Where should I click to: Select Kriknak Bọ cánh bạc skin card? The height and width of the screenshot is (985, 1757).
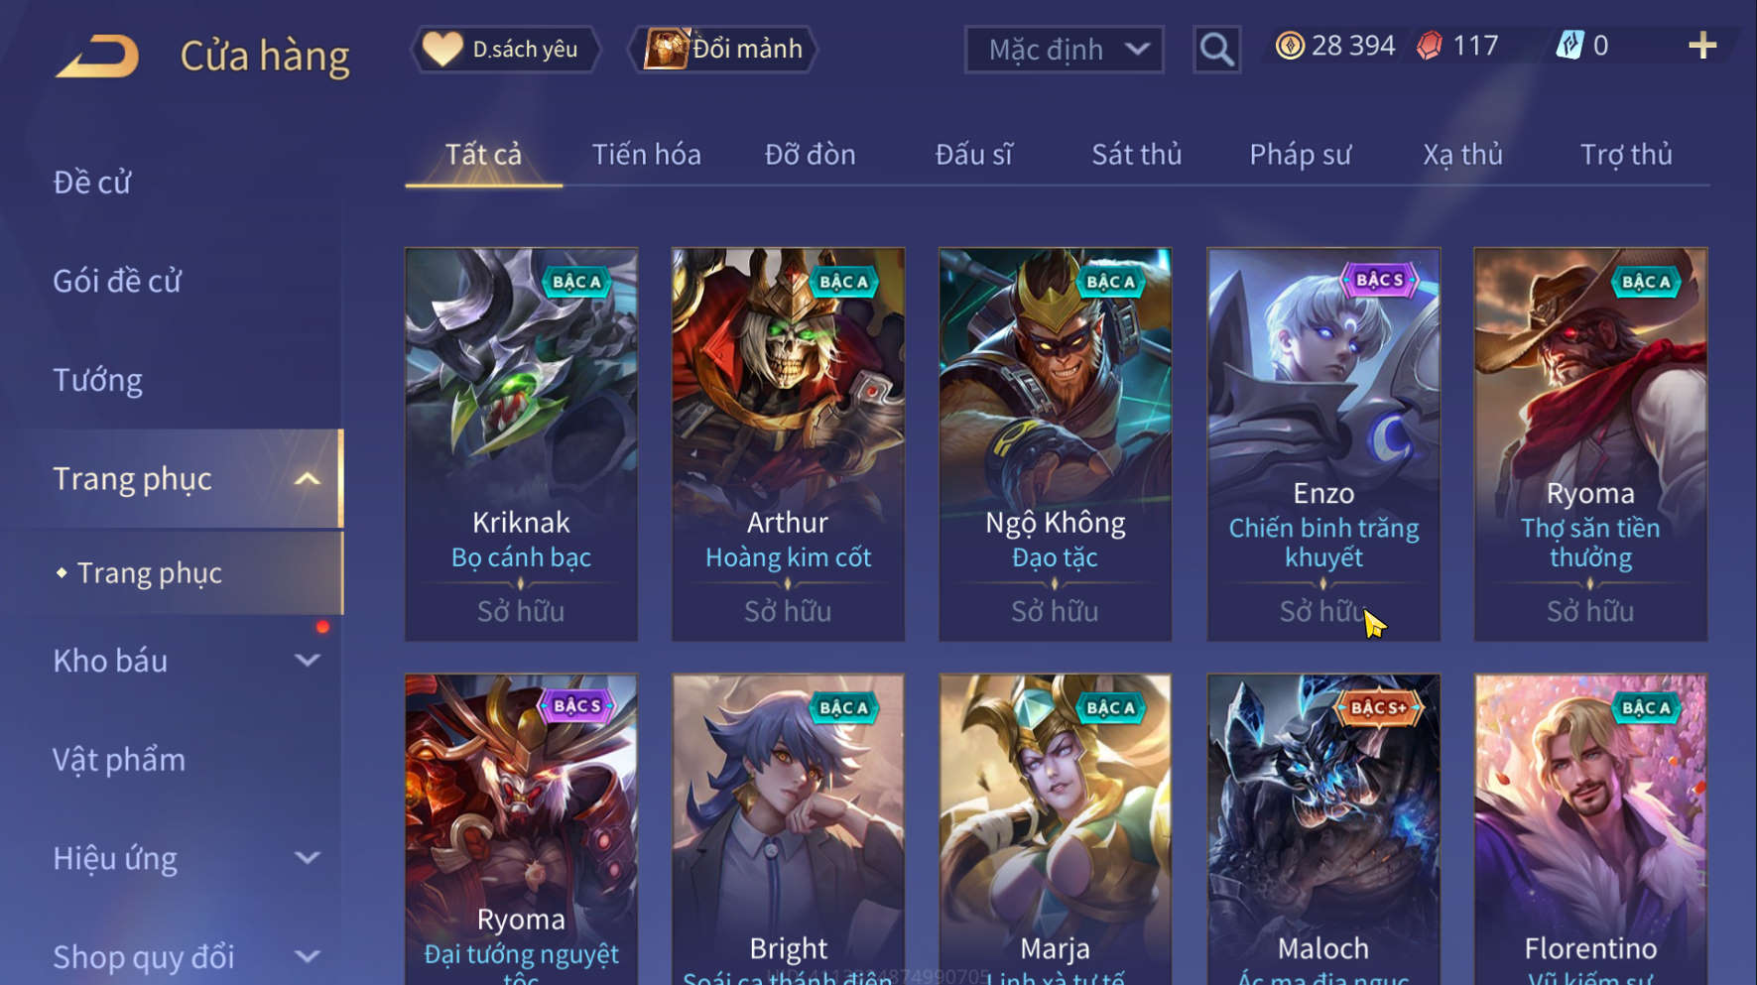click(x=521, y=444)
